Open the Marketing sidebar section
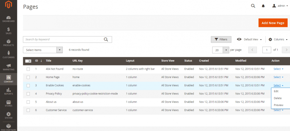 (9, 67)
